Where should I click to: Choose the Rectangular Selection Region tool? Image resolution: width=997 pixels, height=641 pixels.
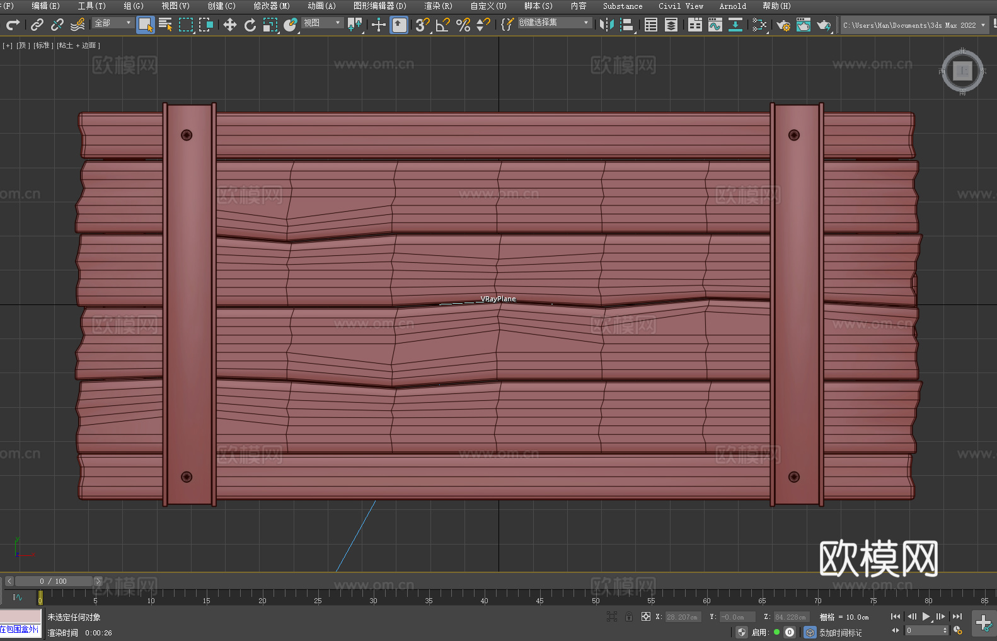click(186, 25)
